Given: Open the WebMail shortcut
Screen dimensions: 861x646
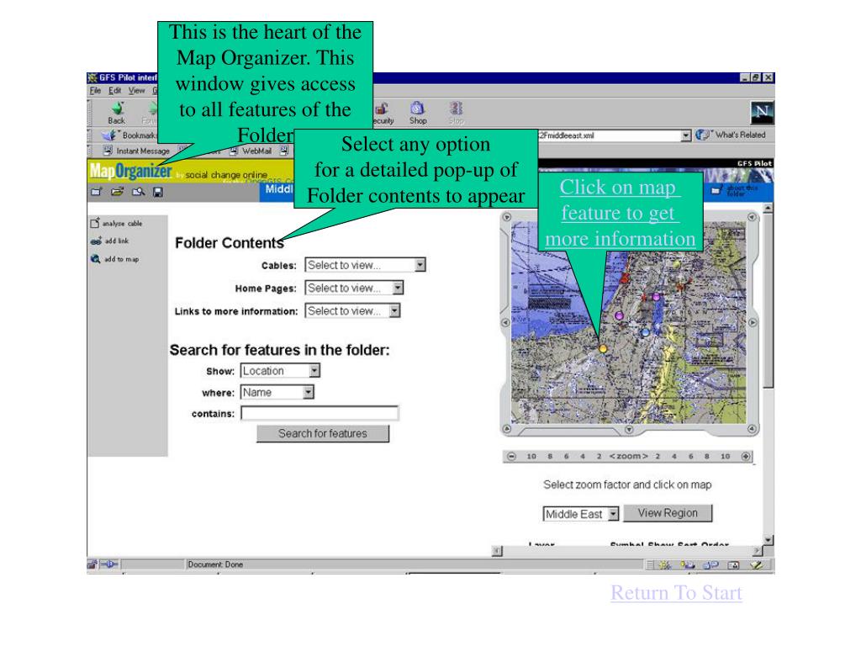Looking at the screenshot, I should click(251, 151).
